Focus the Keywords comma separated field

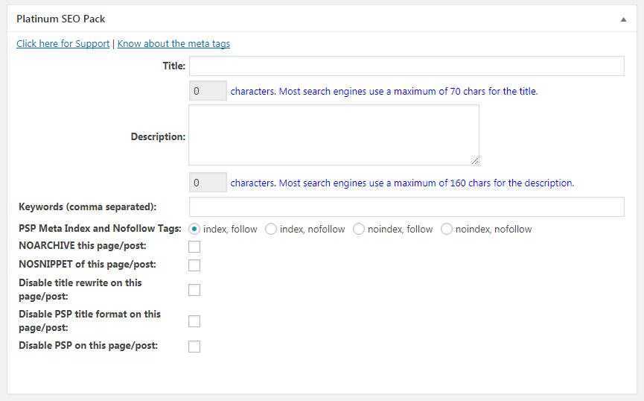[406, 206]
